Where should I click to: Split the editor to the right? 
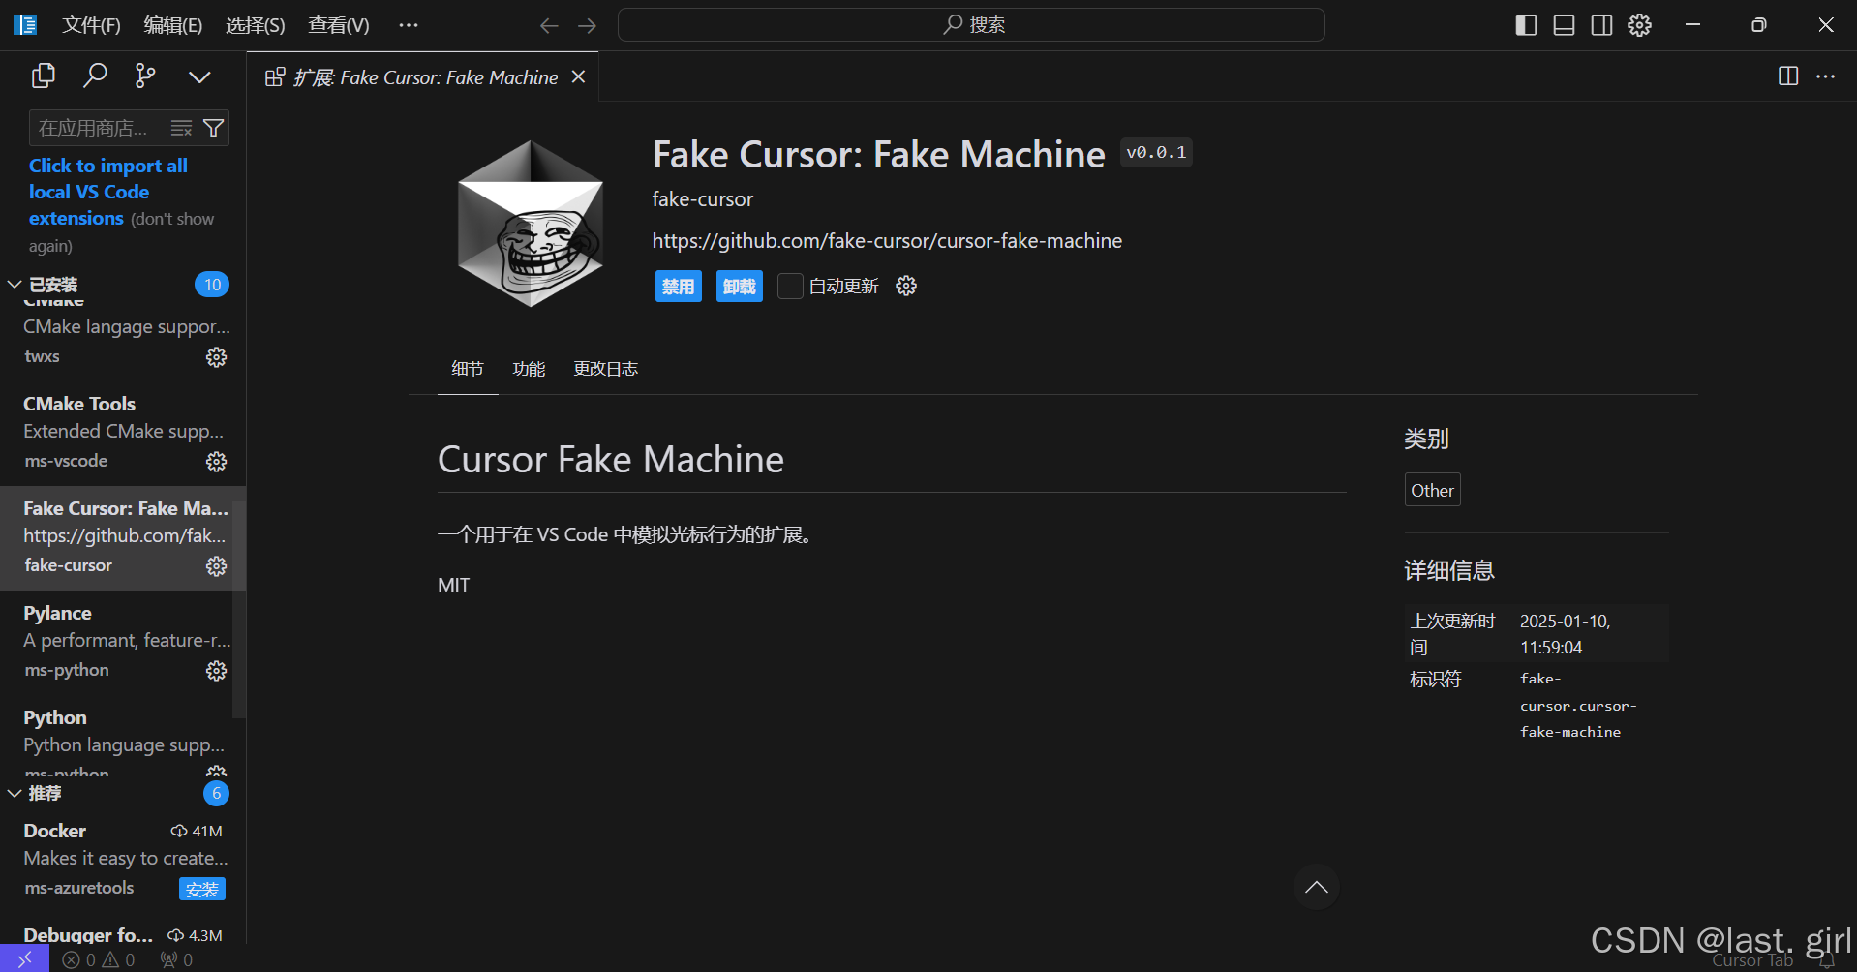coord(1788,76)
